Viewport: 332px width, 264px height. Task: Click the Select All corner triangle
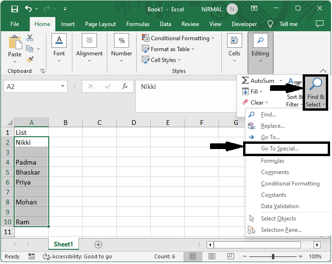pos(10,123)
